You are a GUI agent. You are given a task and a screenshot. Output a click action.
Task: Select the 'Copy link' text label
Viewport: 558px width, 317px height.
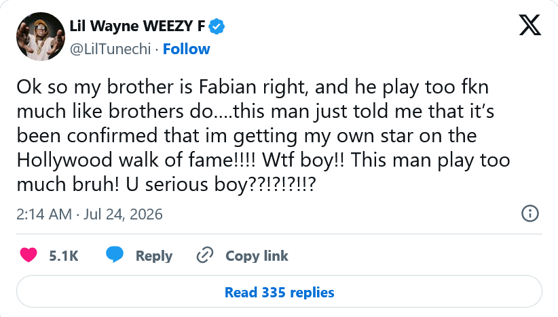pyautogui.click(x=257, y=256)
